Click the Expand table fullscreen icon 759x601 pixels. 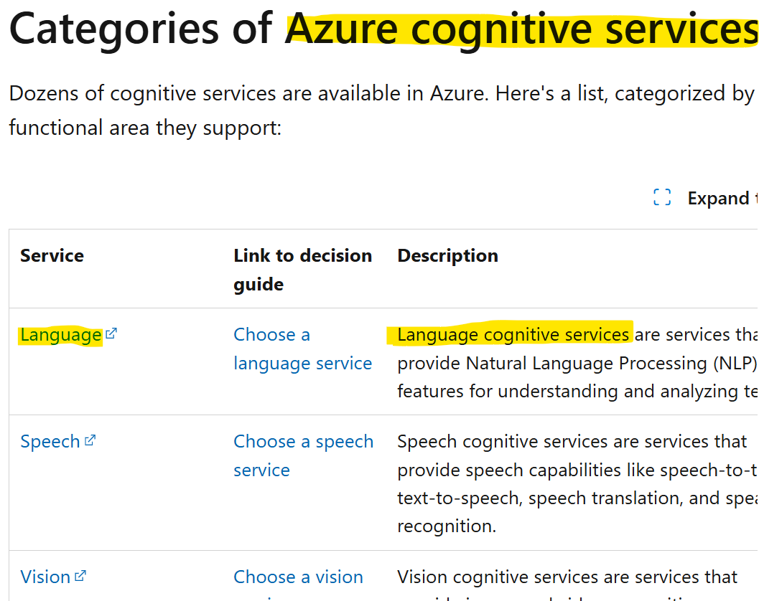click(662, 197)
